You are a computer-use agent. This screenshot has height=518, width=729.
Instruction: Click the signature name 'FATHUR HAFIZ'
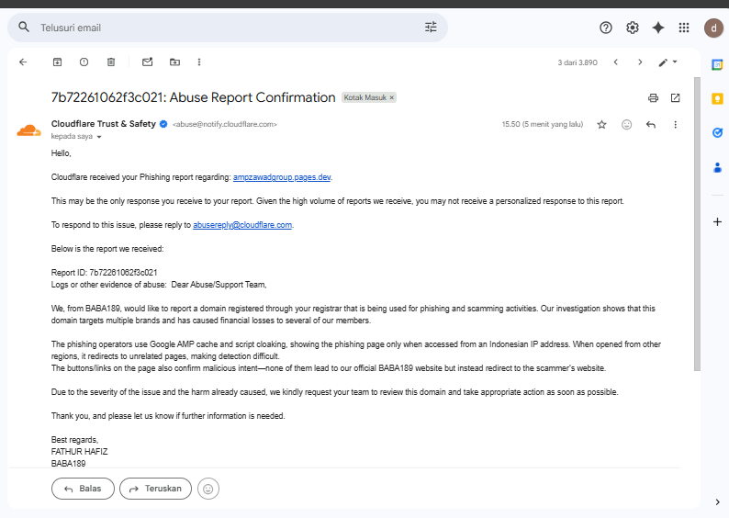coord(80,452)
